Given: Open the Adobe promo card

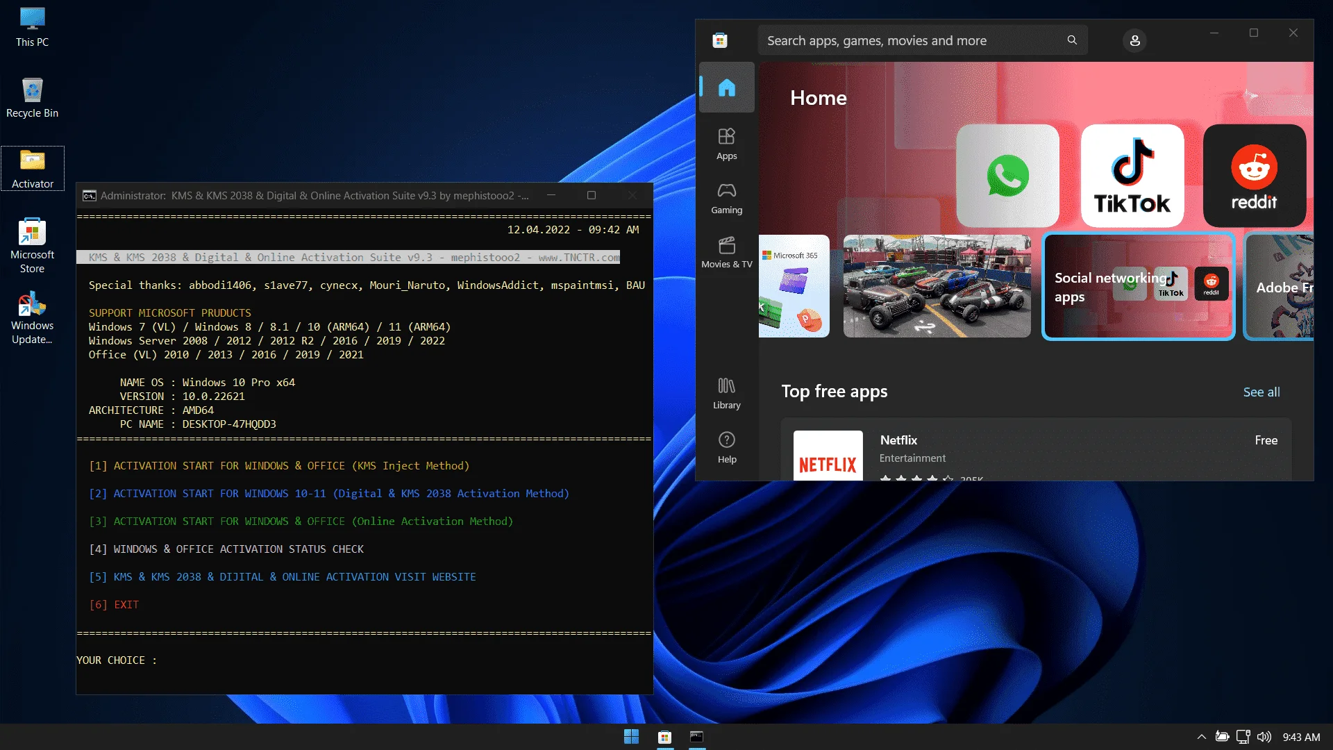Looking at the screenshot, I should [x=1280, y=286].
